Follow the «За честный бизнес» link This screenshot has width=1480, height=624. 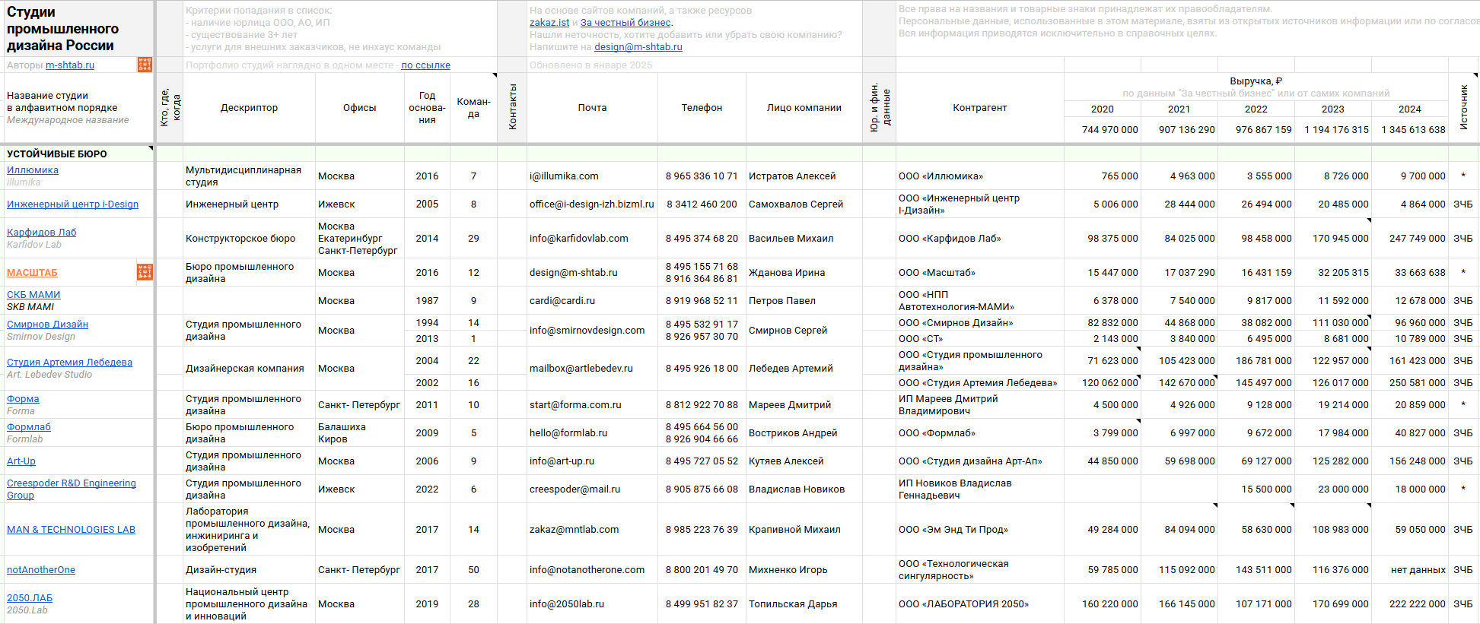[625, 23]
